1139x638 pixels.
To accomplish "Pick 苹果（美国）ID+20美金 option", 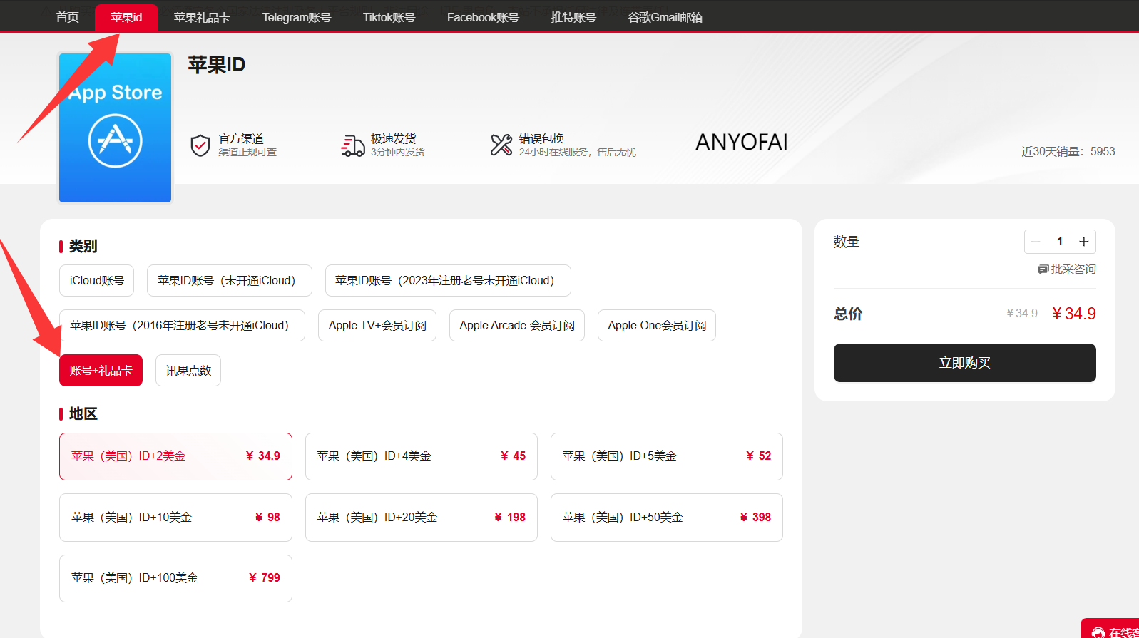I will pos(422,518).
